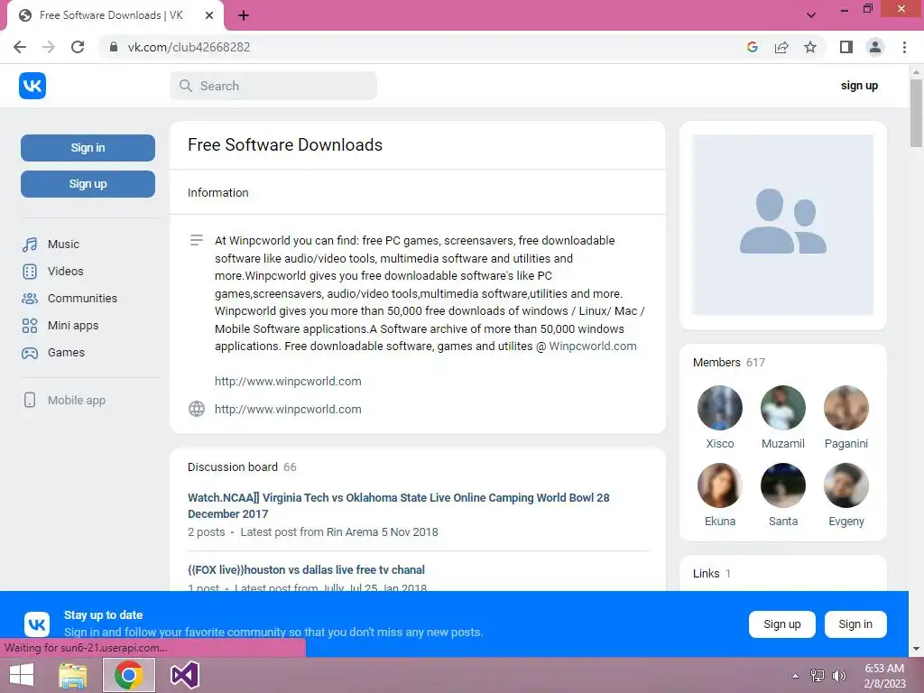Share this page via toolbar icon
924x693 pixels.
coord(781,47)
